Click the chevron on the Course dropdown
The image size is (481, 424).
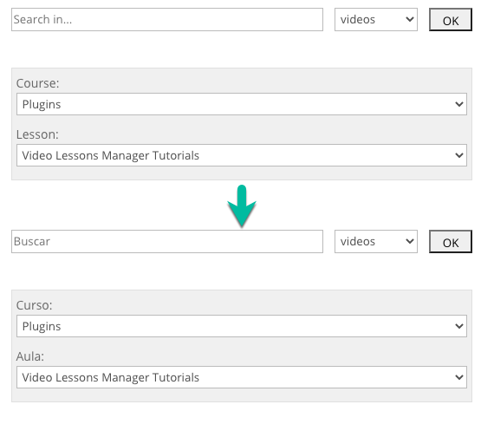[459, 104]
